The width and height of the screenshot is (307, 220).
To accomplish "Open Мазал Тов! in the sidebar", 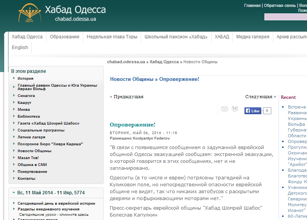I will tap(28, 158).
